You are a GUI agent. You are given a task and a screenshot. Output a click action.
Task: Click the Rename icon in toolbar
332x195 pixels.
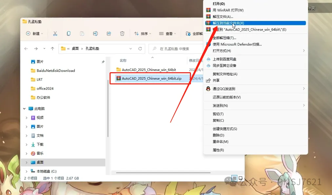click(x=95, y=33)
